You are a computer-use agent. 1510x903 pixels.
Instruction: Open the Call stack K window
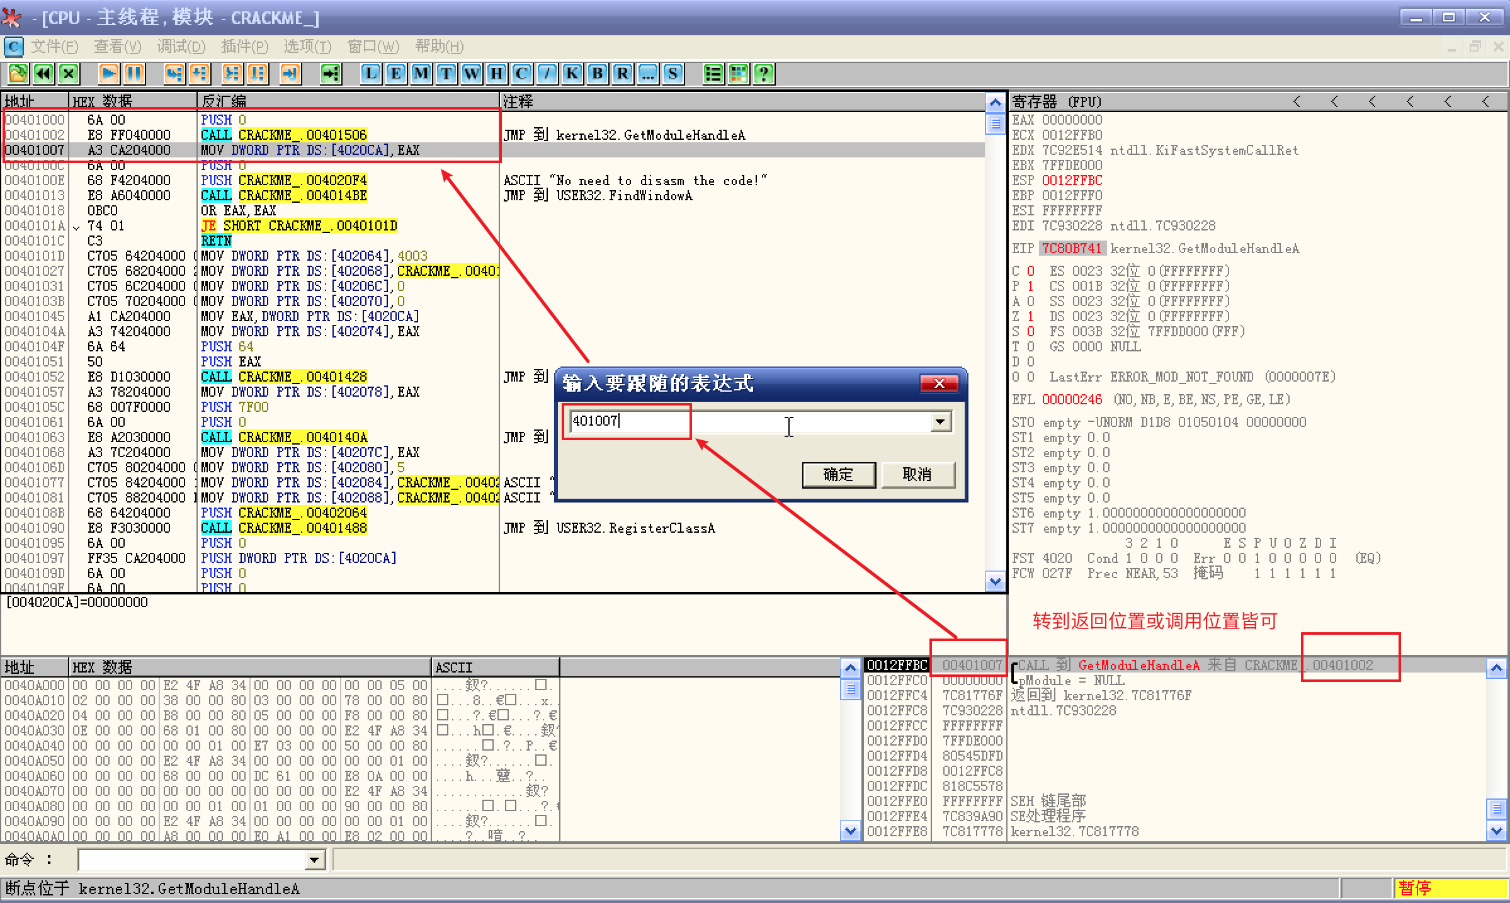[572, 74]
